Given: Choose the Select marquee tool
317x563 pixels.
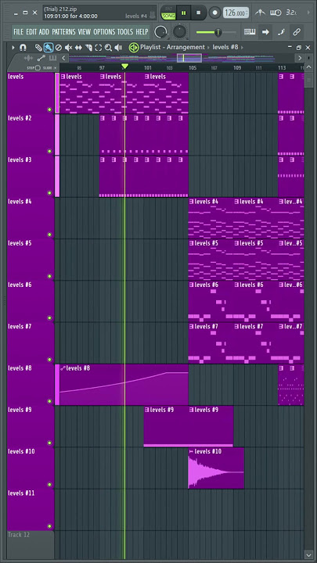Looking at the screenshot, I should [x=98, y=48].
